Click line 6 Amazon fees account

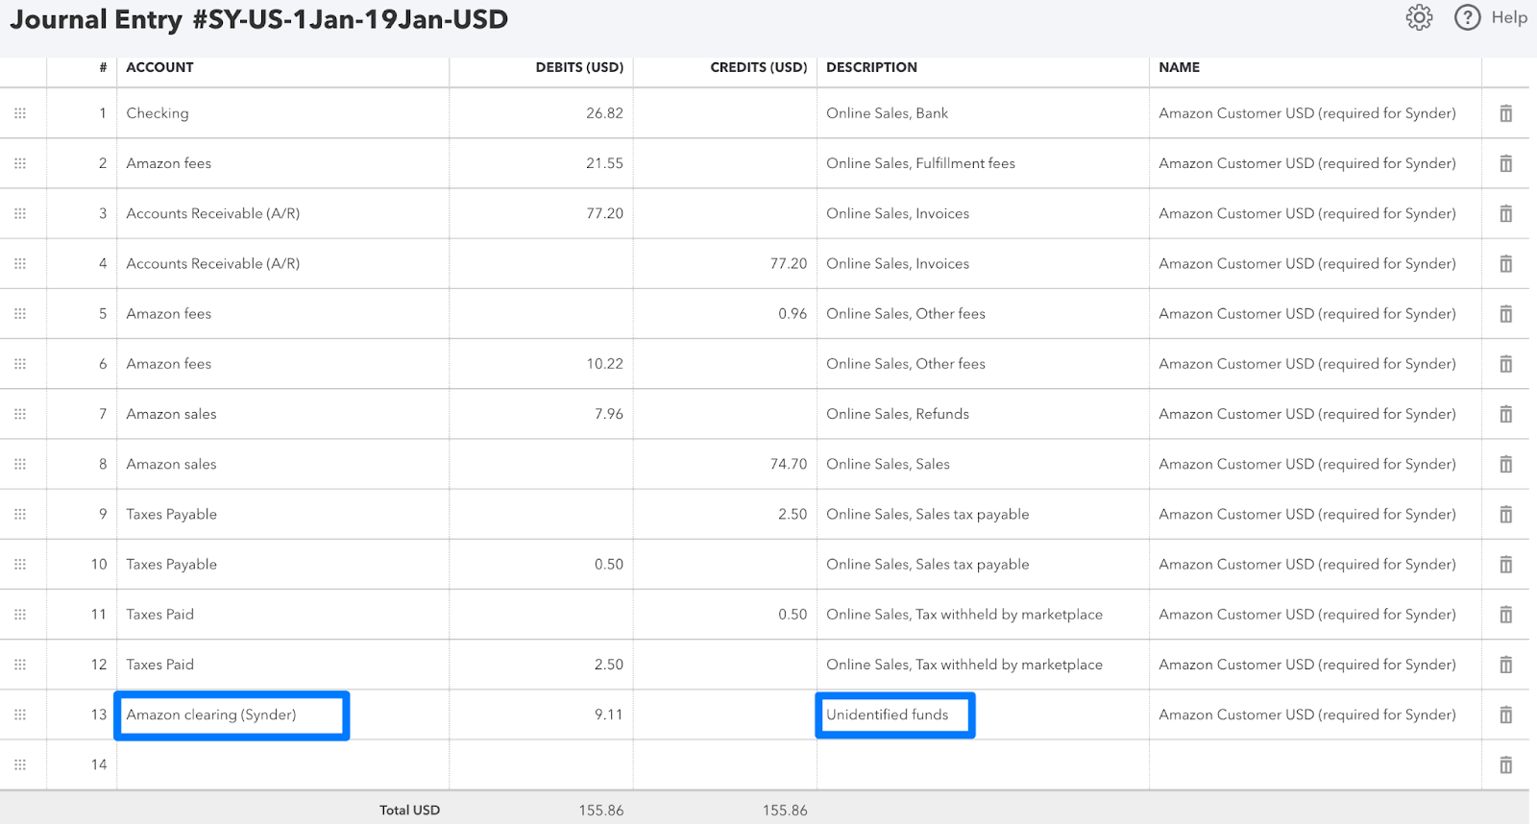168,364
